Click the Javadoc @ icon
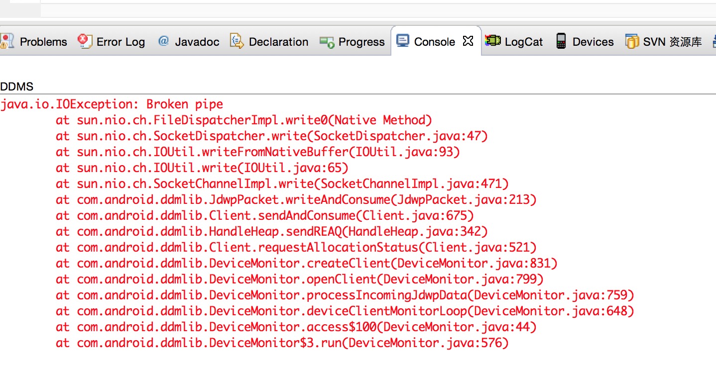716x365 pixels. [x=163, y=41]
